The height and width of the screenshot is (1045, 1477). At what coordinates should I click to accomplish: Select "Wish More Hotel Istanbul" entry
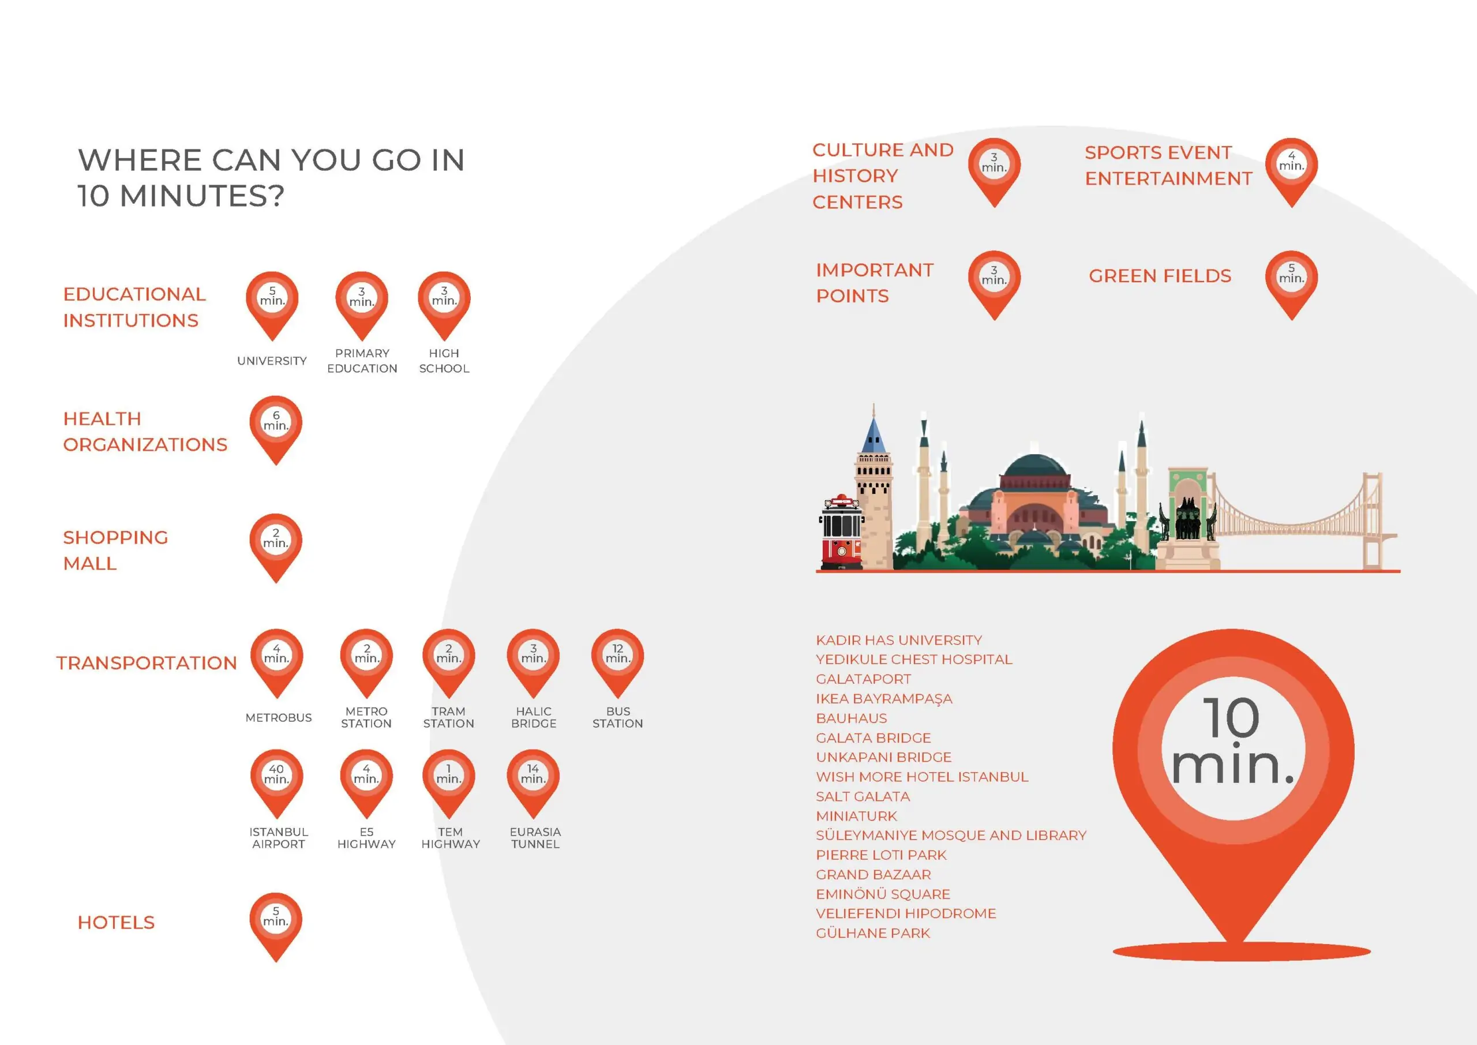pos(922,777)
